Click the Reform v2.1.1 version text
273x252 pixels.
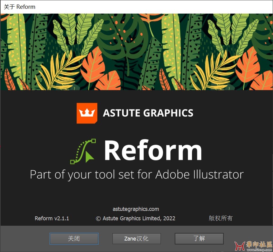pyautogui.click(x=52, y=218)
